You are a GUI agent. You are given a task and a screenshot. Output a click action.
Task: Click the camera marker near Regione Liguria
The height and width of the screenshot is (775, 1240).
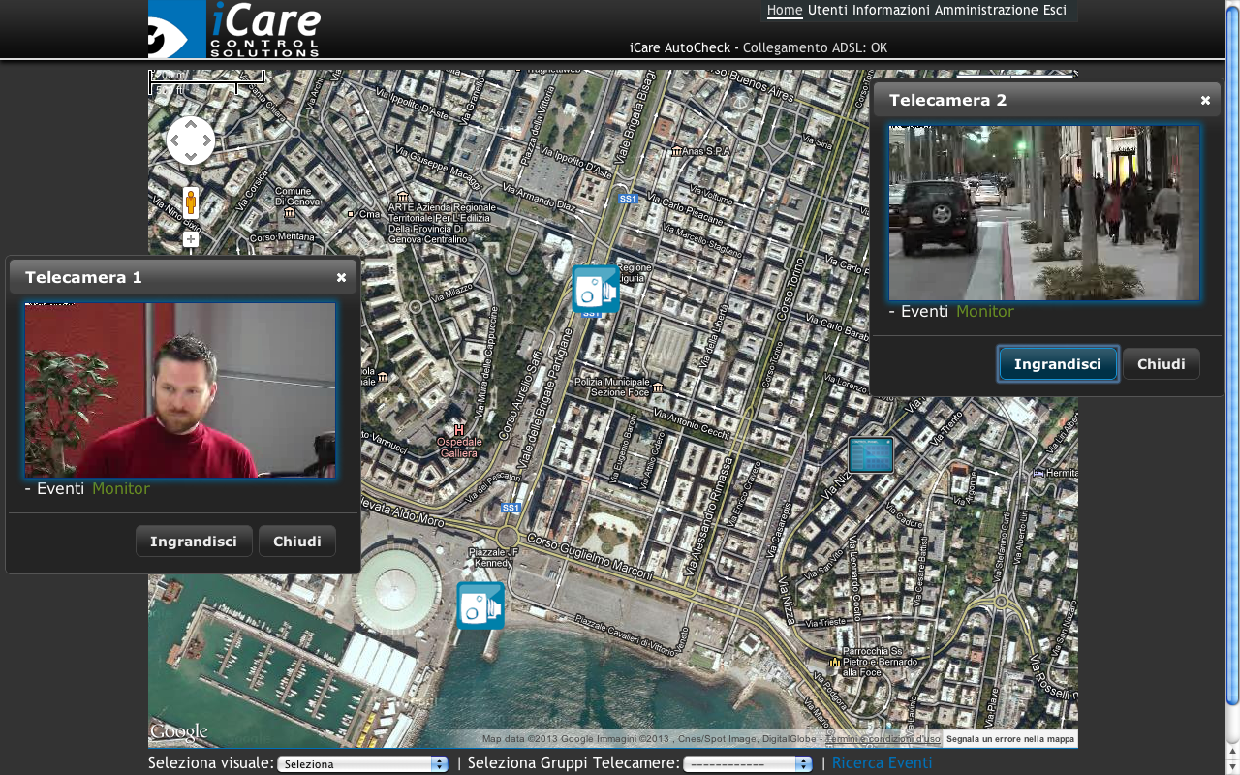(x=596, y=289)
